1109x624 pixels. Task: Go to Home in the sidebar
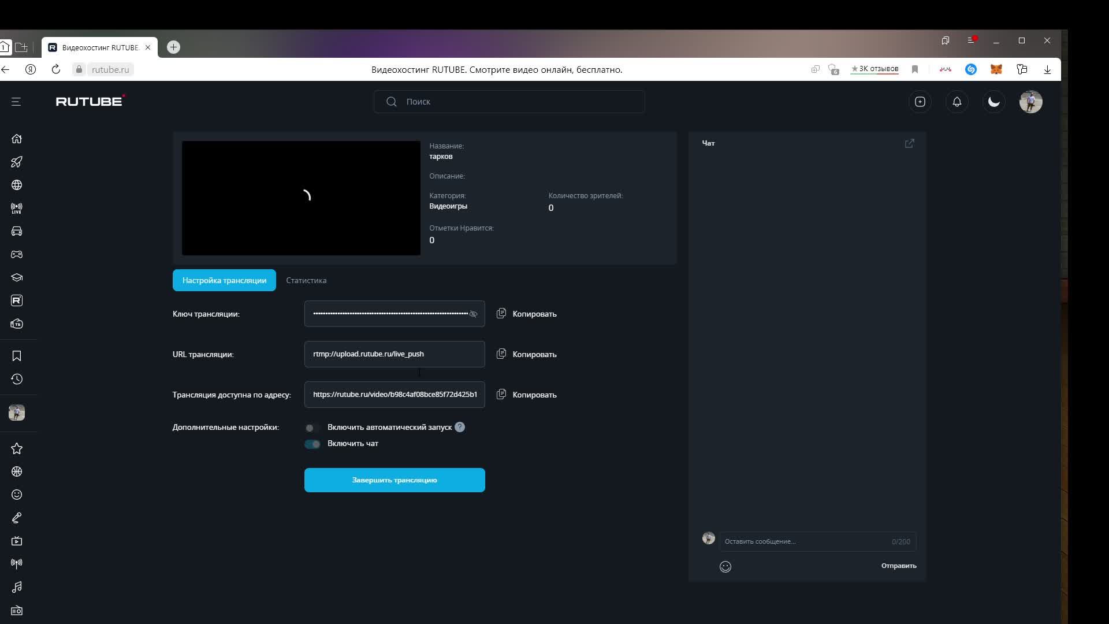point(17,139)
